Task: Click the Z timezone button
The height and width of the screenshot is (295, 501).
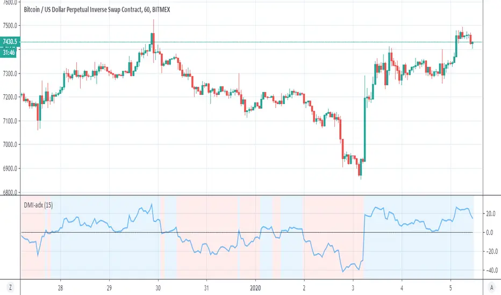Action: 10,287
